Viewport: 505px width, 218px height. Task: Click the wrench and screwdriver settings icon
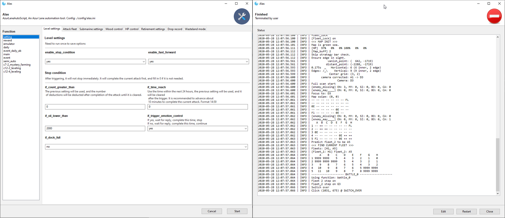coord(242,17)
